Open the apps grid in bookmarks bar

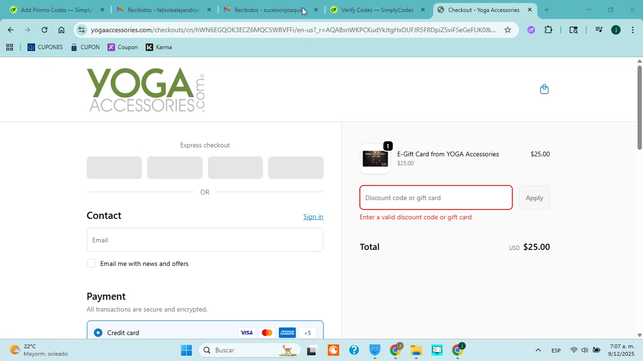click(x=9, y=48)
